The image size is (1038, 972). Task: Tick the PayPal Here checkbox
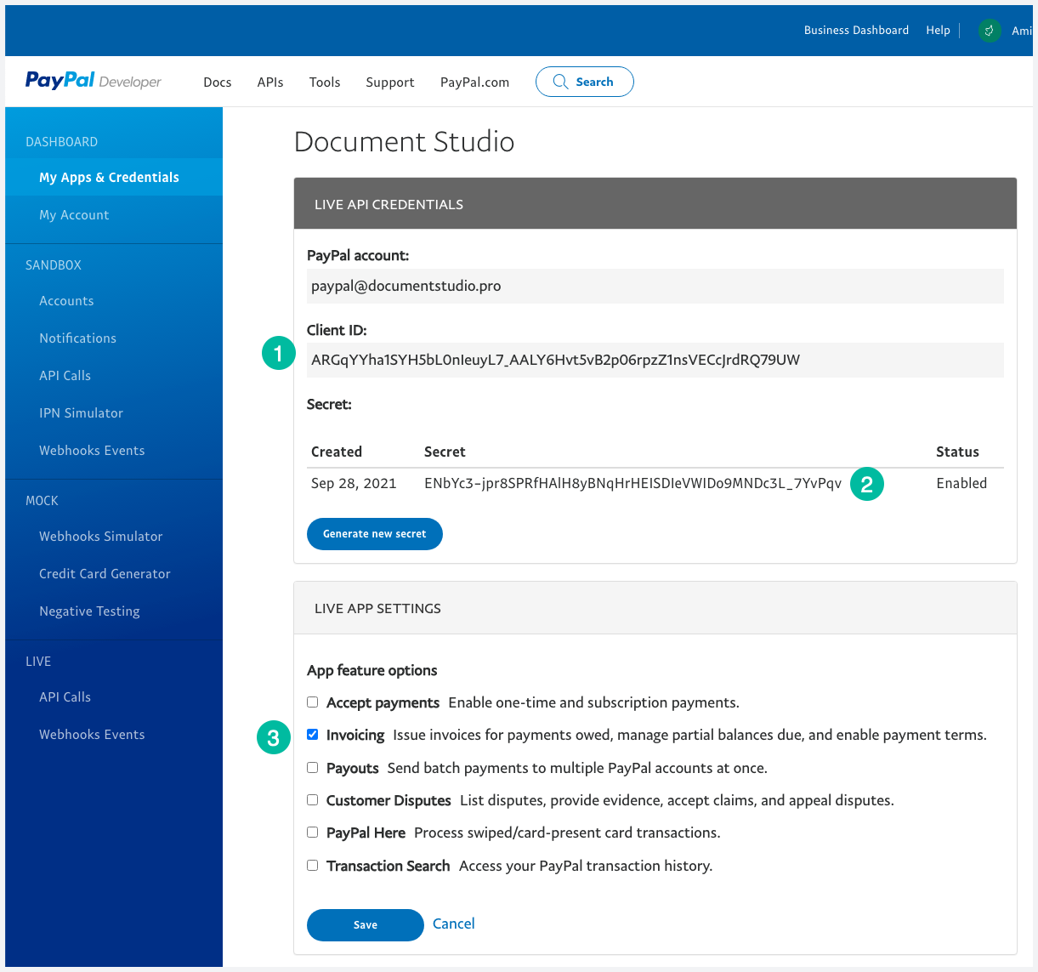coord(313,833)
